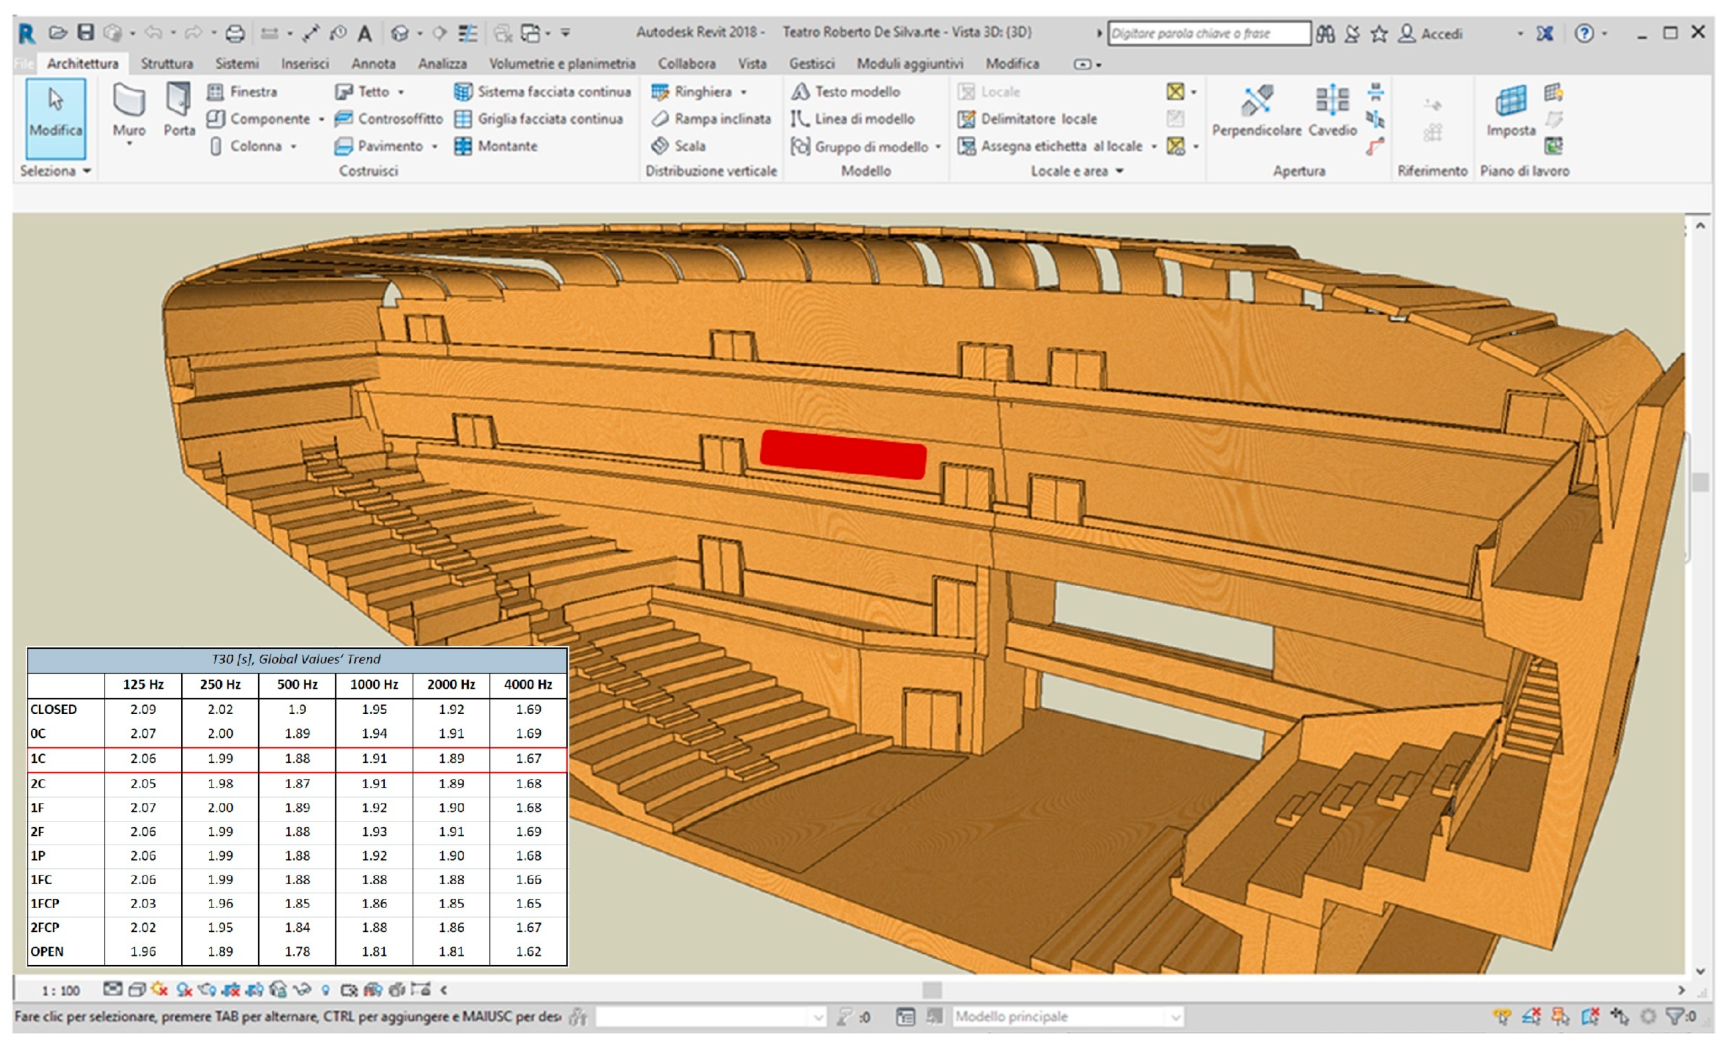Open the Gestisci ribbon tab
Image resolution: width=1721 pixels, height=1050 pixels.
[812, 64]
